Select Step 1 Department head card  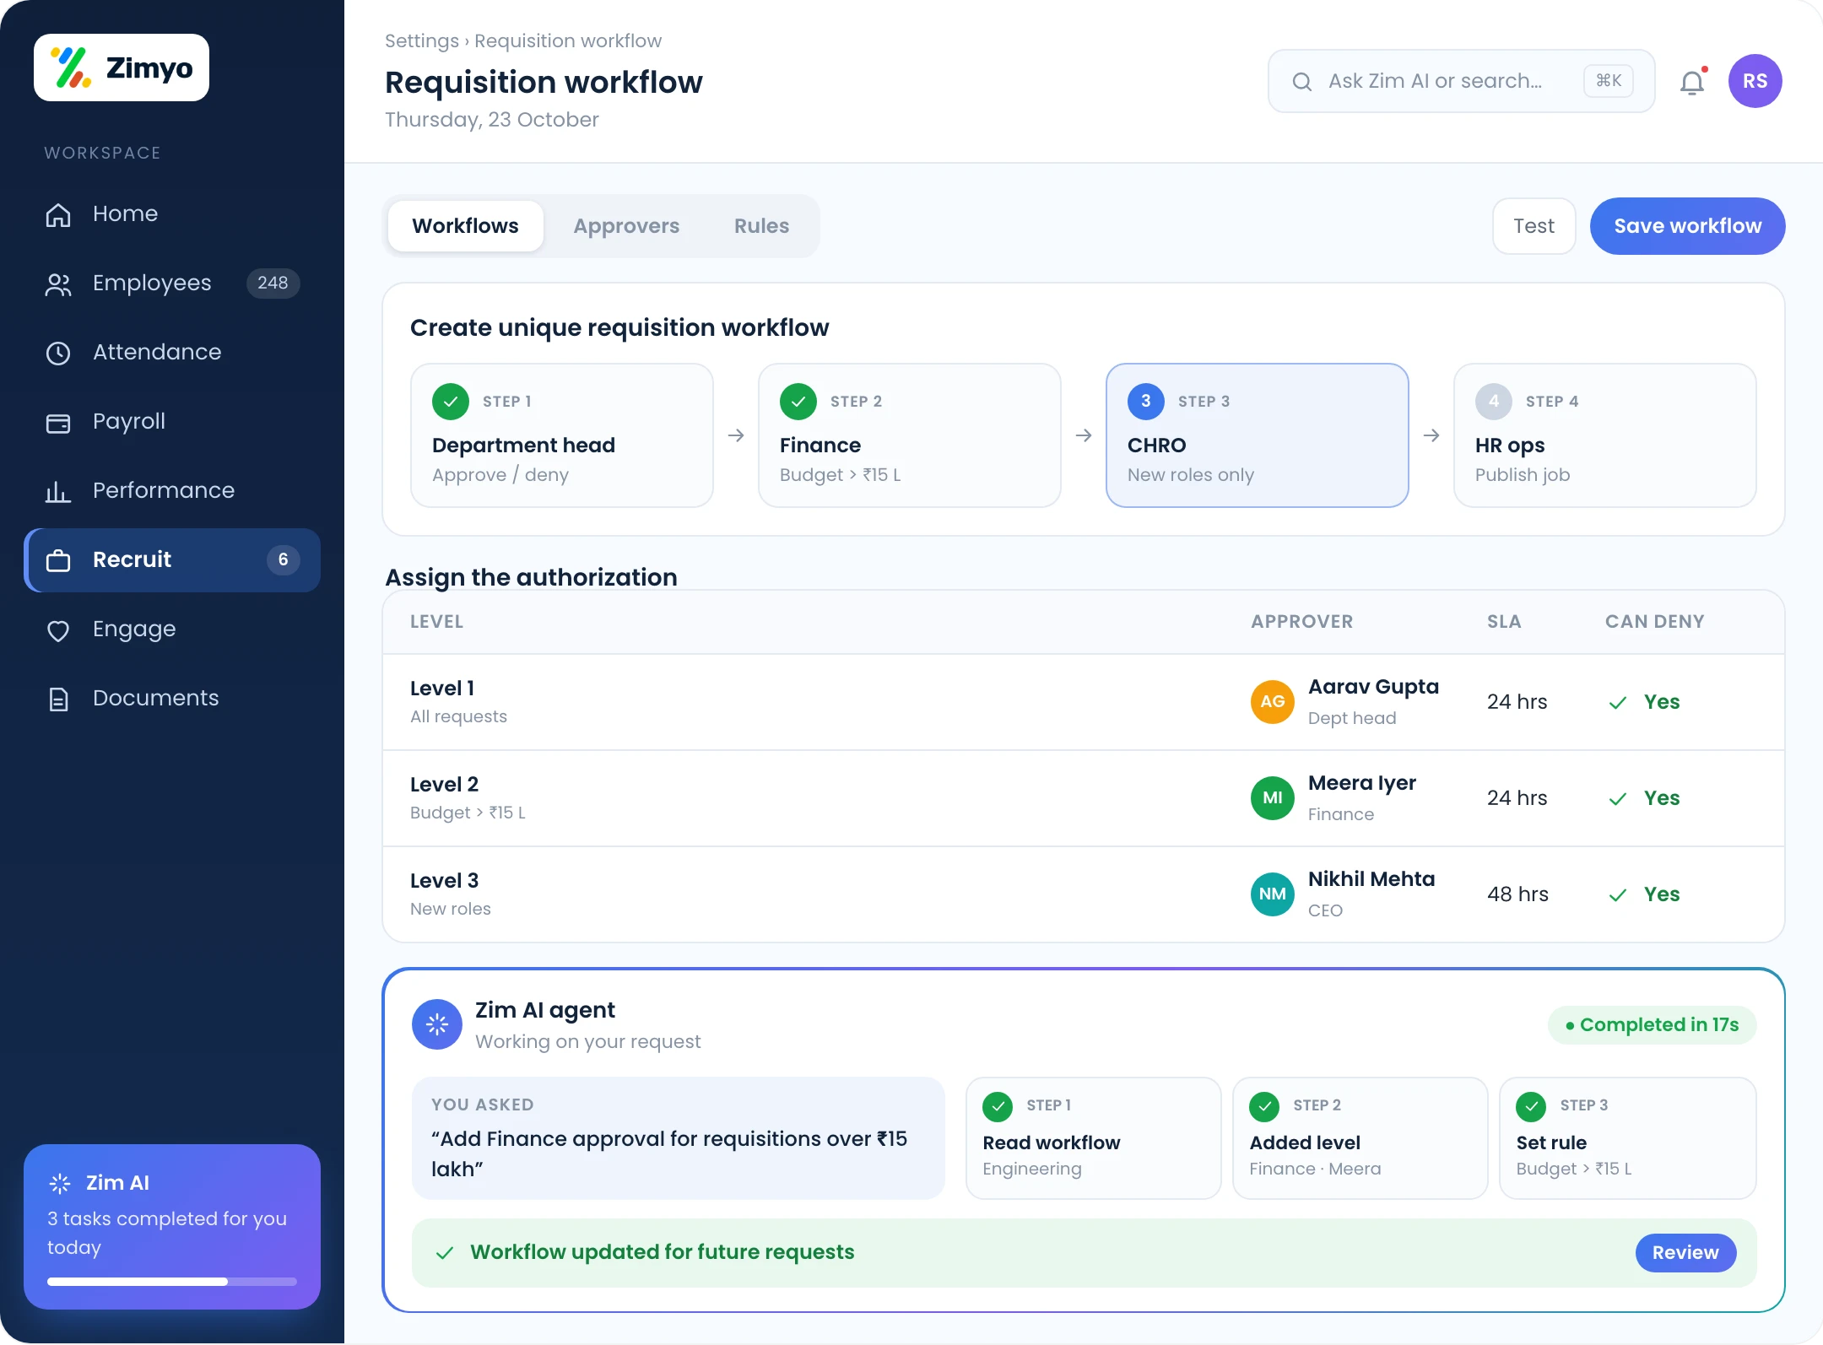[x=562, y=435]
